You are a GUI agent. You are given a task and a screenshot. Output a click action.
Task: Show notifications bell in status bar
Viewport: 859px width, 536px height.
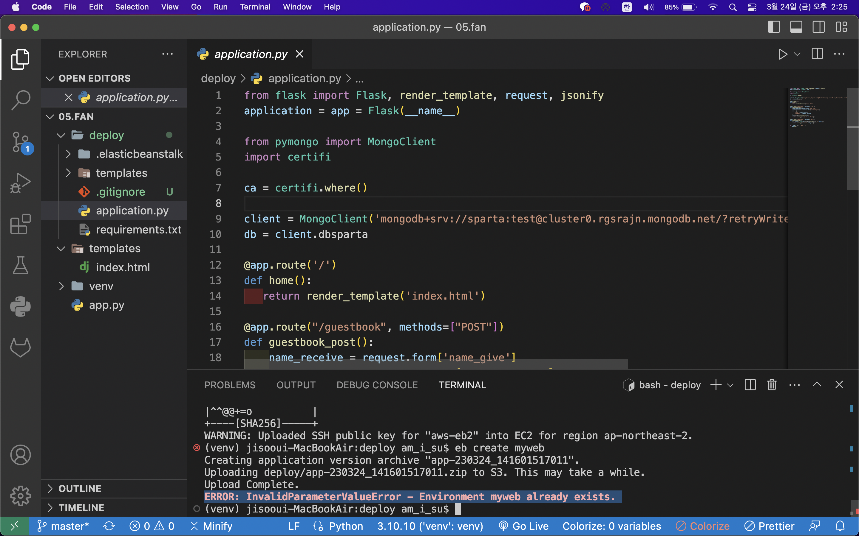pyautogui.click(x=840, y=526)
